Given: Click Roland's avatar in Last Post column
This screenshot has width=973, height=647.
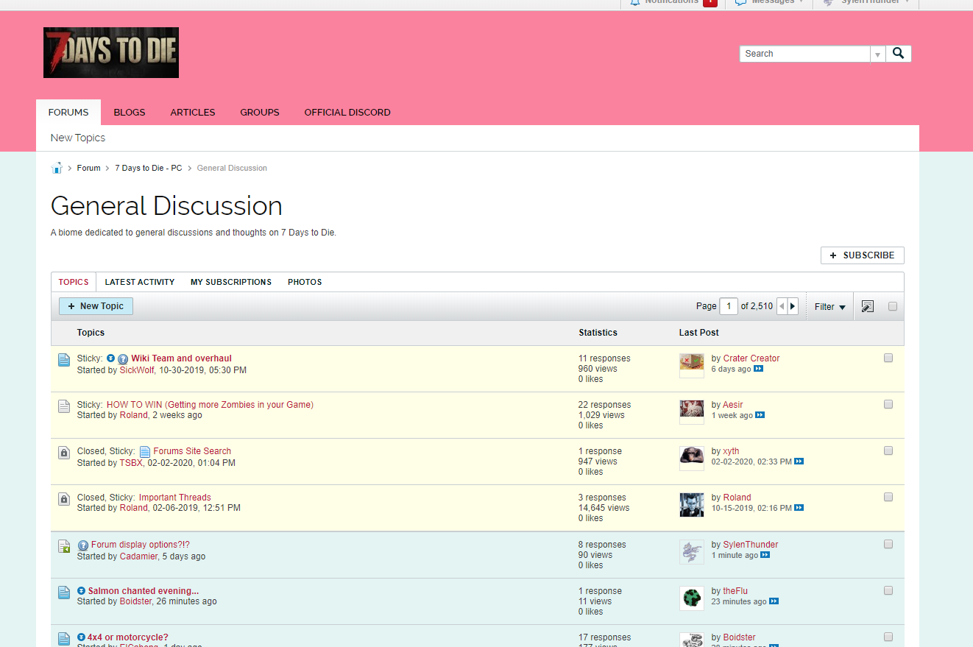Looking at the screenshot, I should [692, 504].
